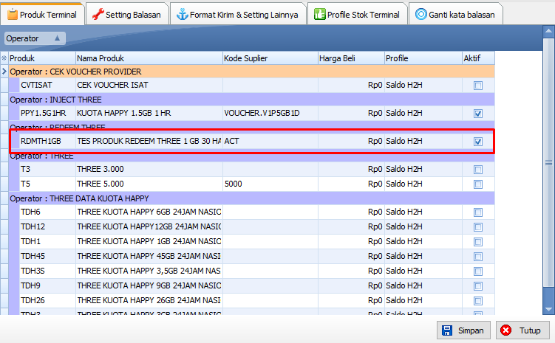Toggle sort on the Operator group box
The image size is (555, 343).
[35, 38]
